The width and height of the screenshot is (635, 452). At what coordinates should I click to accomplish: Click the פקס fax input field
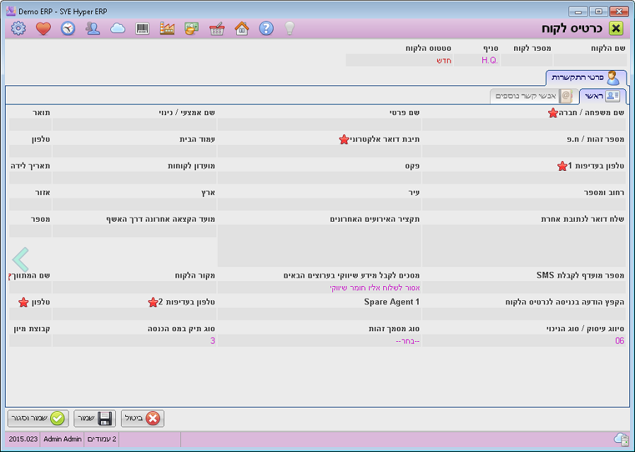(319, 177)
